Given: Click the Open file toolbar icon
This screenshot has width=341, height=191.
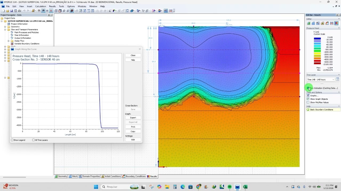Looking at the screenshot, I should [x=7, y=11].
